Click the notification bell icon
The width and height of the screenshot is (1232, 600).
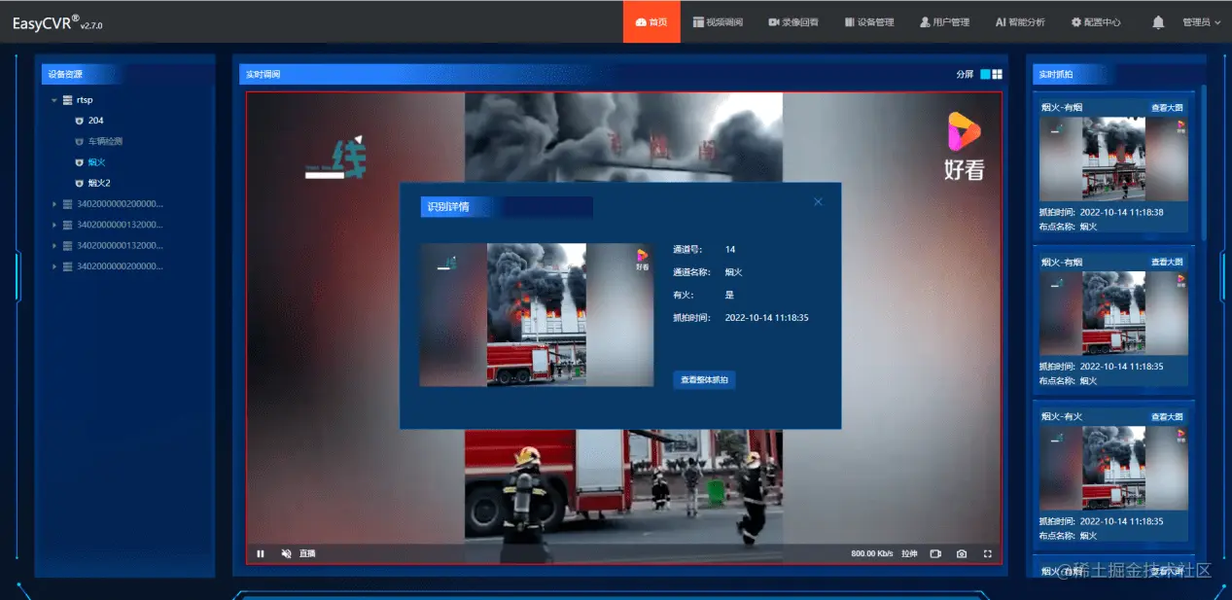pos(1158,21)
